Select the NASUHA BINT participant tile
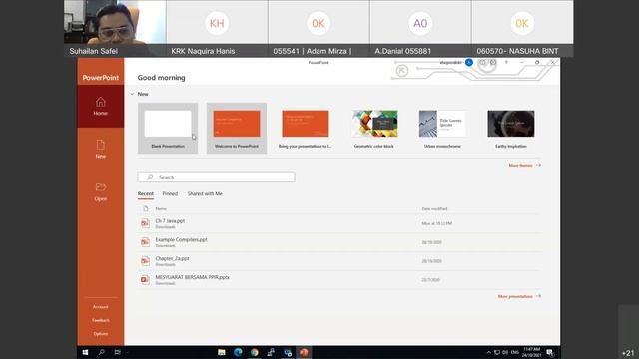Screen dimensions: 639x359 tap(522, 28)
